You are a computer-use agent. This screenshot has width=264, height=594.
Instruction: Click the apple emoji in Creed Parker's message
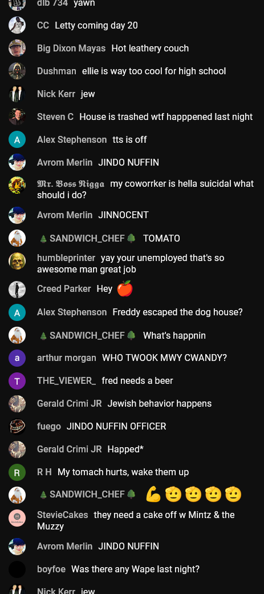click(x=125, y=288)
